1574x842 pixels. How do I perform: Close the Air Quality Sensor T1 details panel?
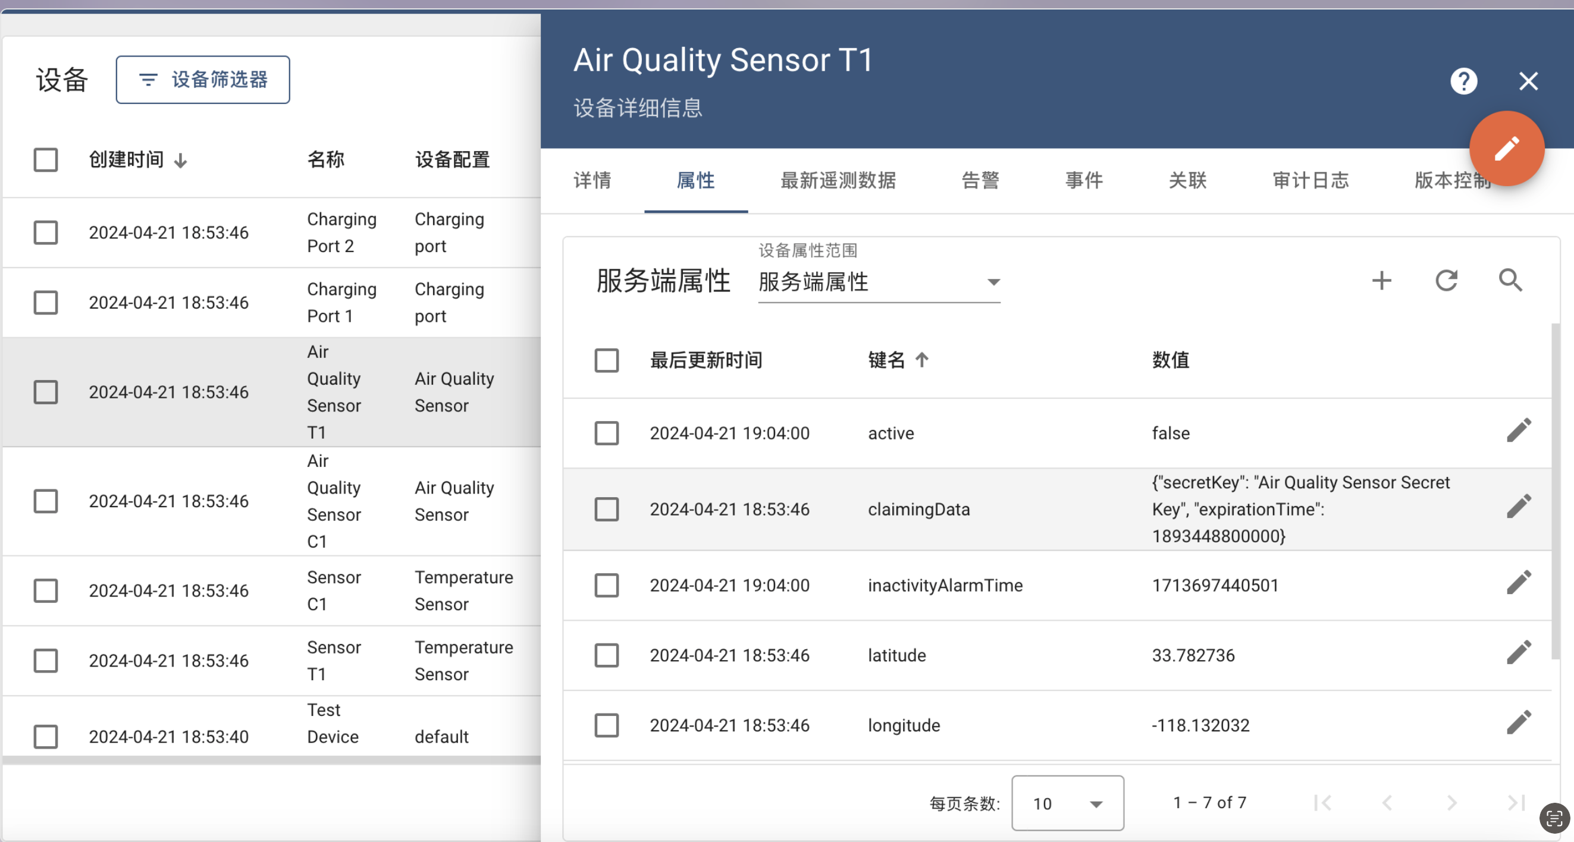click(1528, 81)
